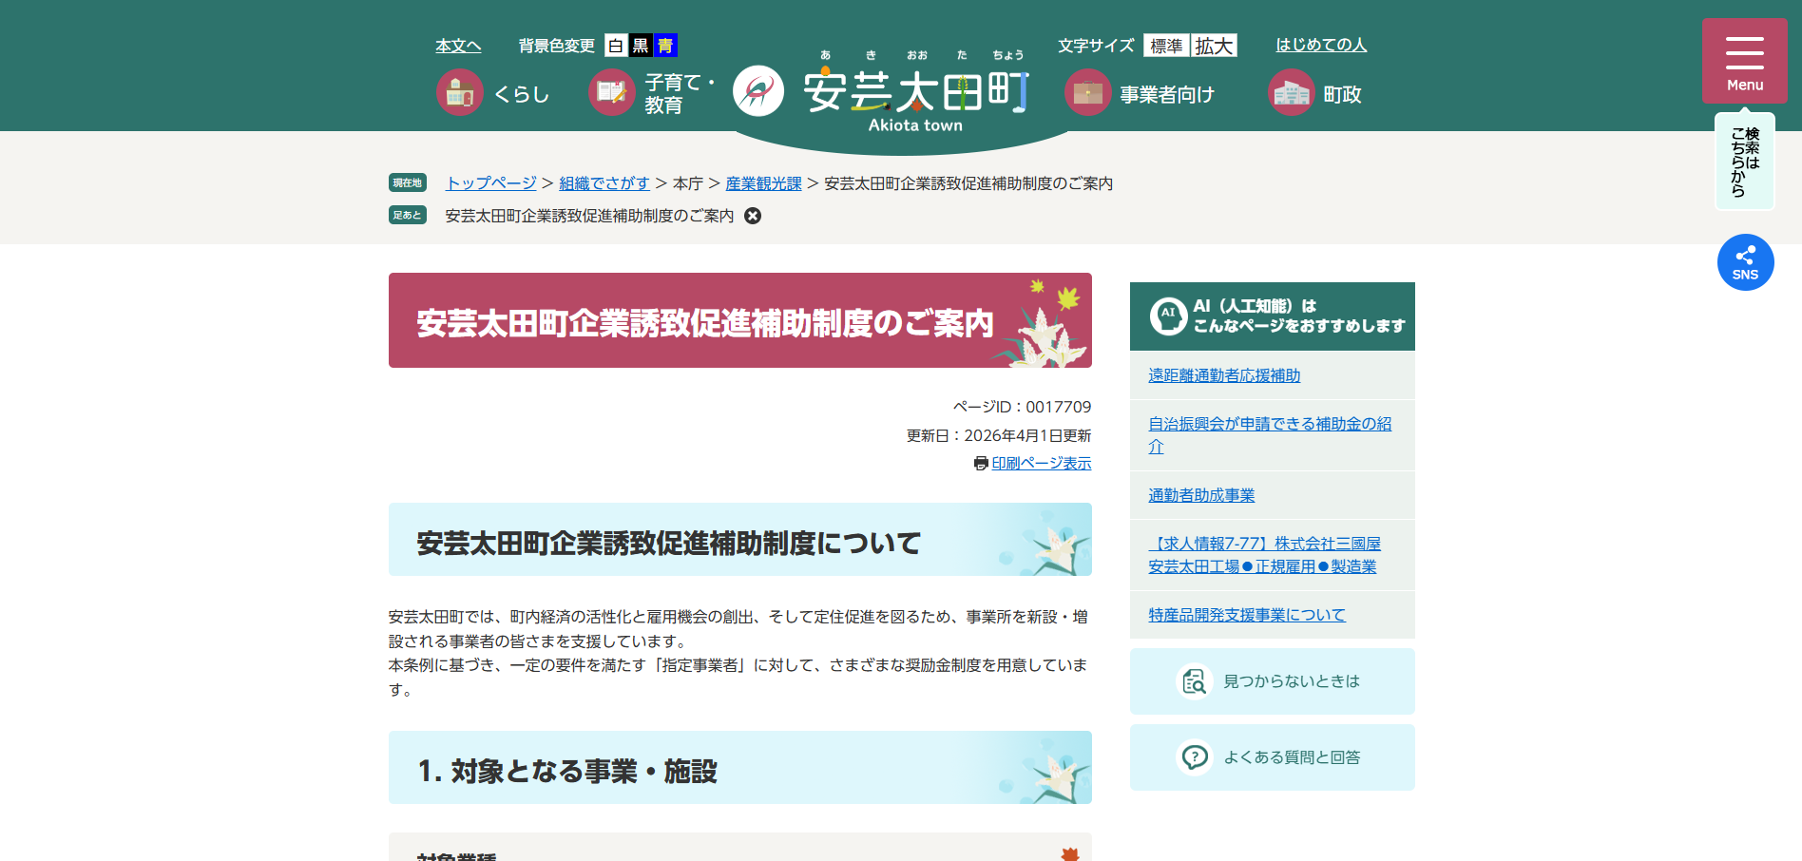The image size is (1802, 861).
Task: Set text size to 拡大
Action: click(1214, 46)
